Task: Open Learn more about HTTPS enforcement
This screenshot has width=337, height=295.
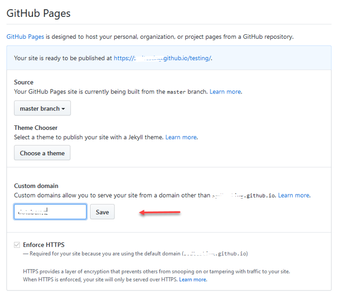Action: pyautogui.click(x=193, y=280)
